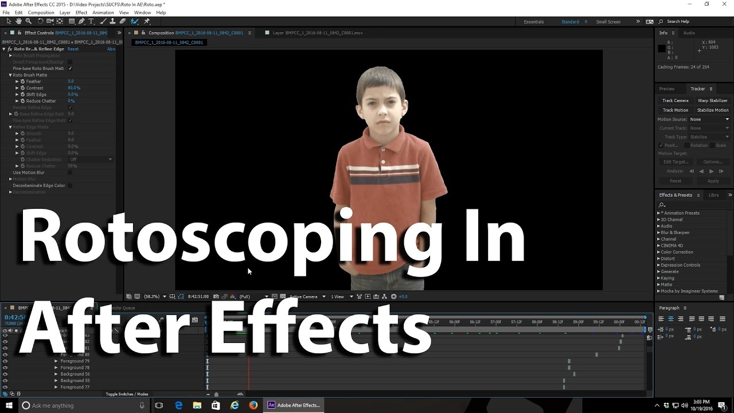This screenshot has height=413, width=734.
Task: Toggle Use Motion Blur checkbox
Action: [x=70, y=172]
